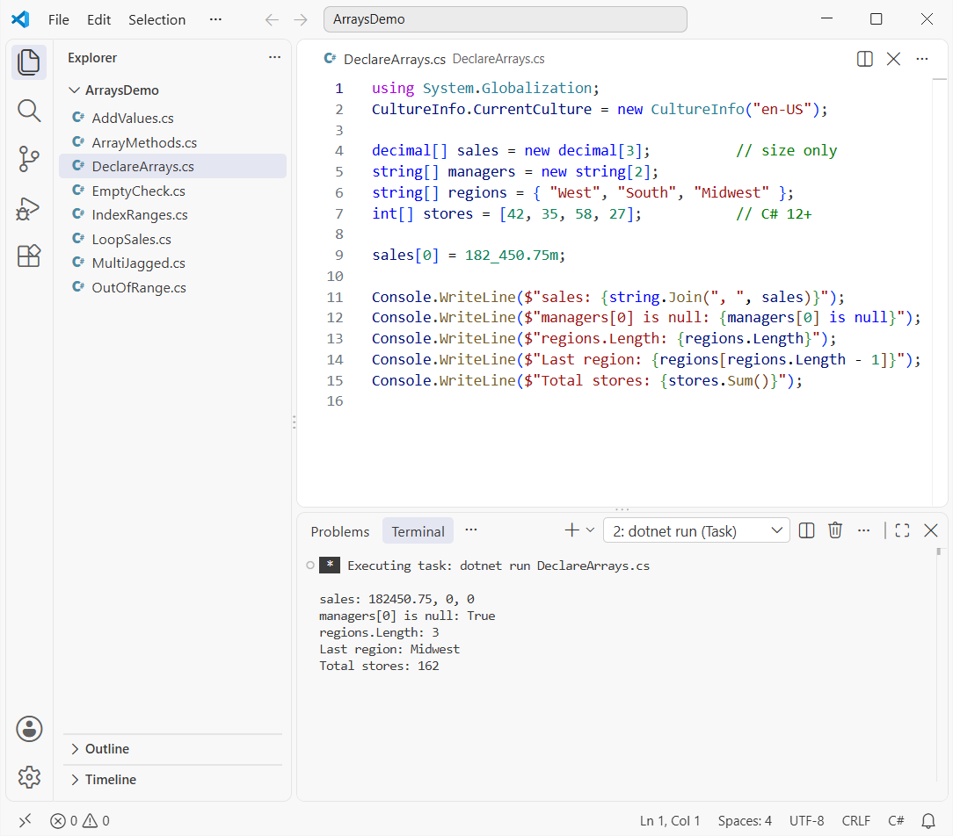This screenshot has height=836, width=953.
Task: Click the ArraysDemo command center search box
Action: pyautogui.click(x=505, y=19)
